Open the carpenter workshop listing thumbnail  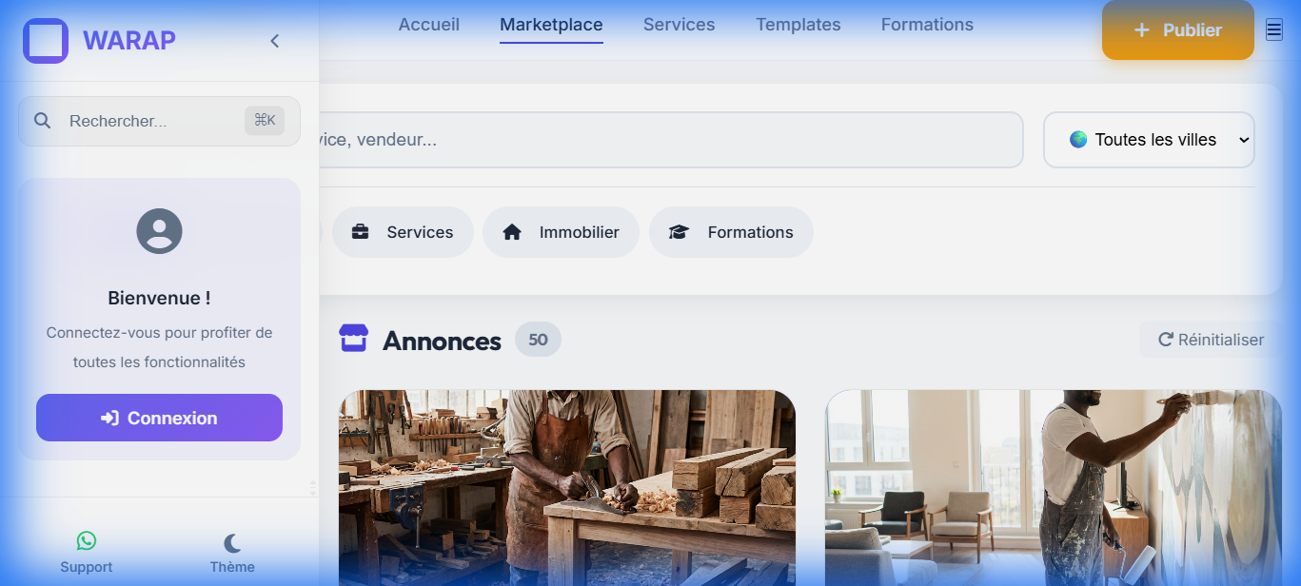568,487
